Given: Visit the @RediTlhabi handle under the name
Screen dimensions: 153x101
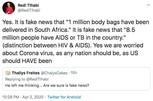Looking at the screenshot, I should coord(29,10).
